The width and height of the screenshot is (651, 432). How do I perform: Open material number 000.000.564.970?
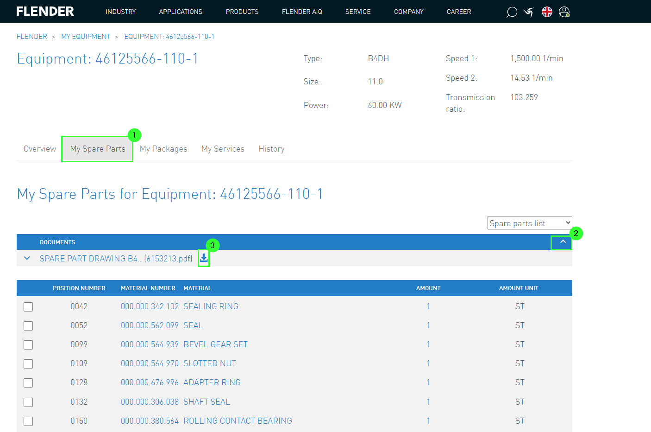pos(150,363)
